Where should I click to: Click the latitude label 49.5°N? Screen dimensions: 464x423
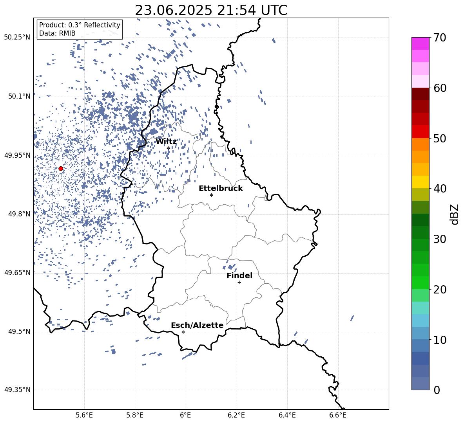[x=19, y=331]
